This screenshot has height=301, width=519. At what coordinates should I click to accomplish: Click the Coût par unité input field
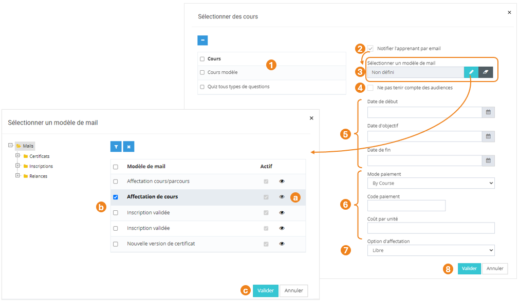[431, 228]
